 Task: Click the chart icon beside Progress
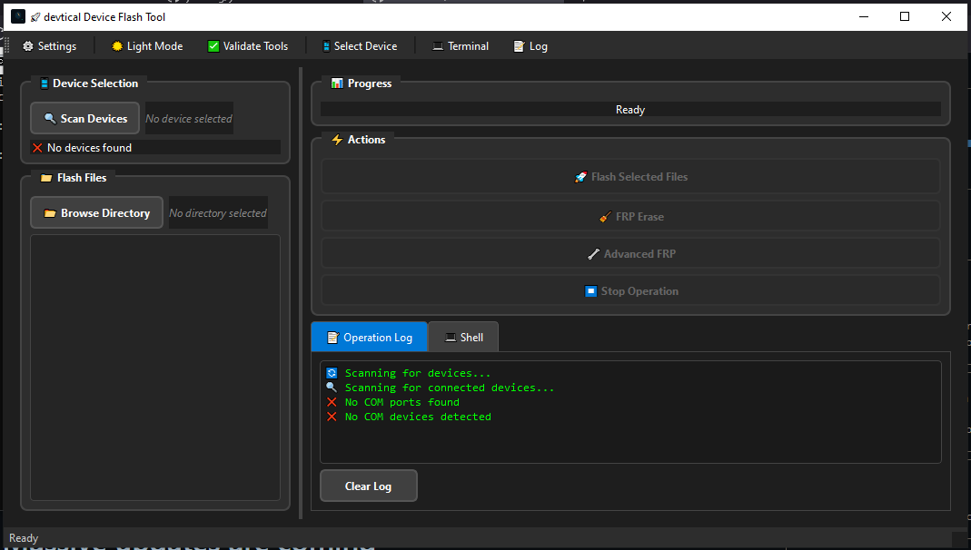coord(337,83)
